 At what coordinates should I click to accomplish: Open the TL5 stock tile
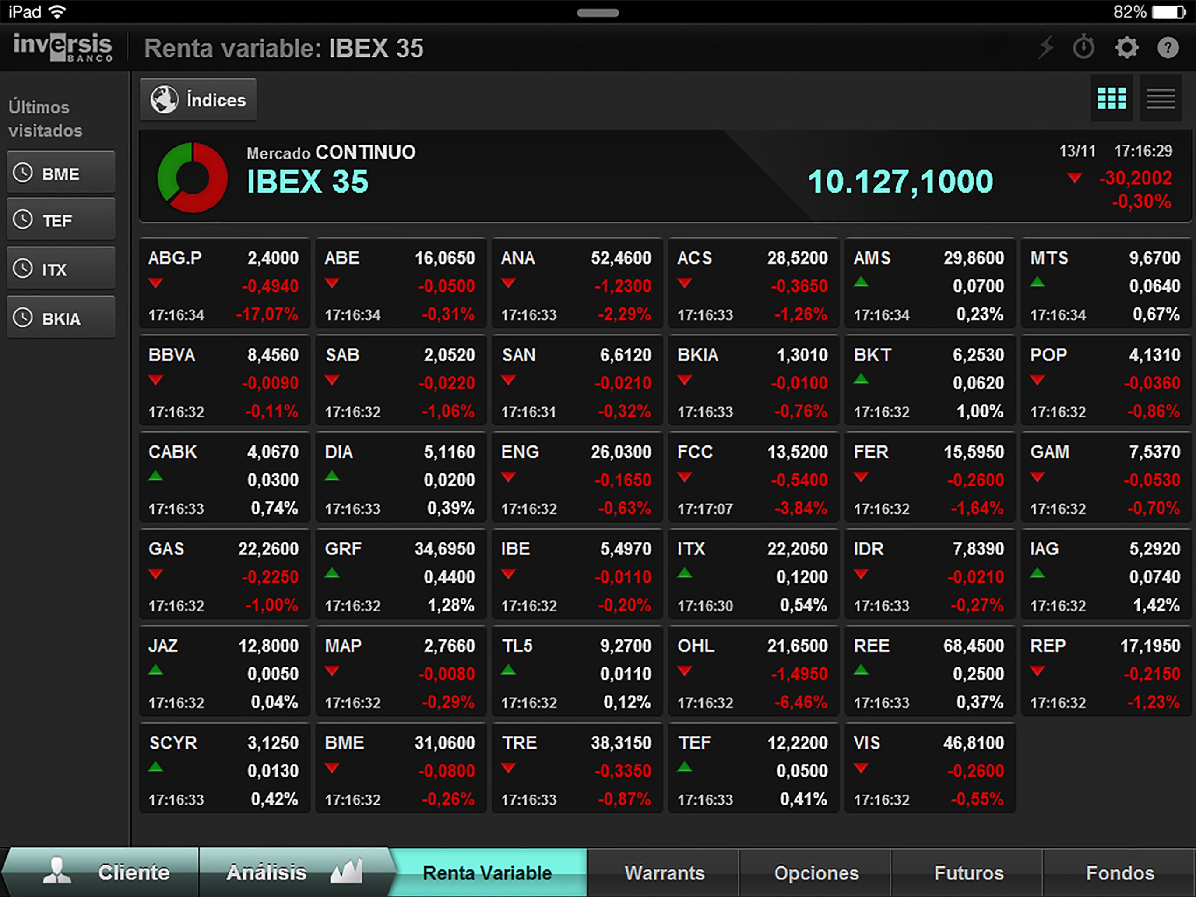point(577,670)
